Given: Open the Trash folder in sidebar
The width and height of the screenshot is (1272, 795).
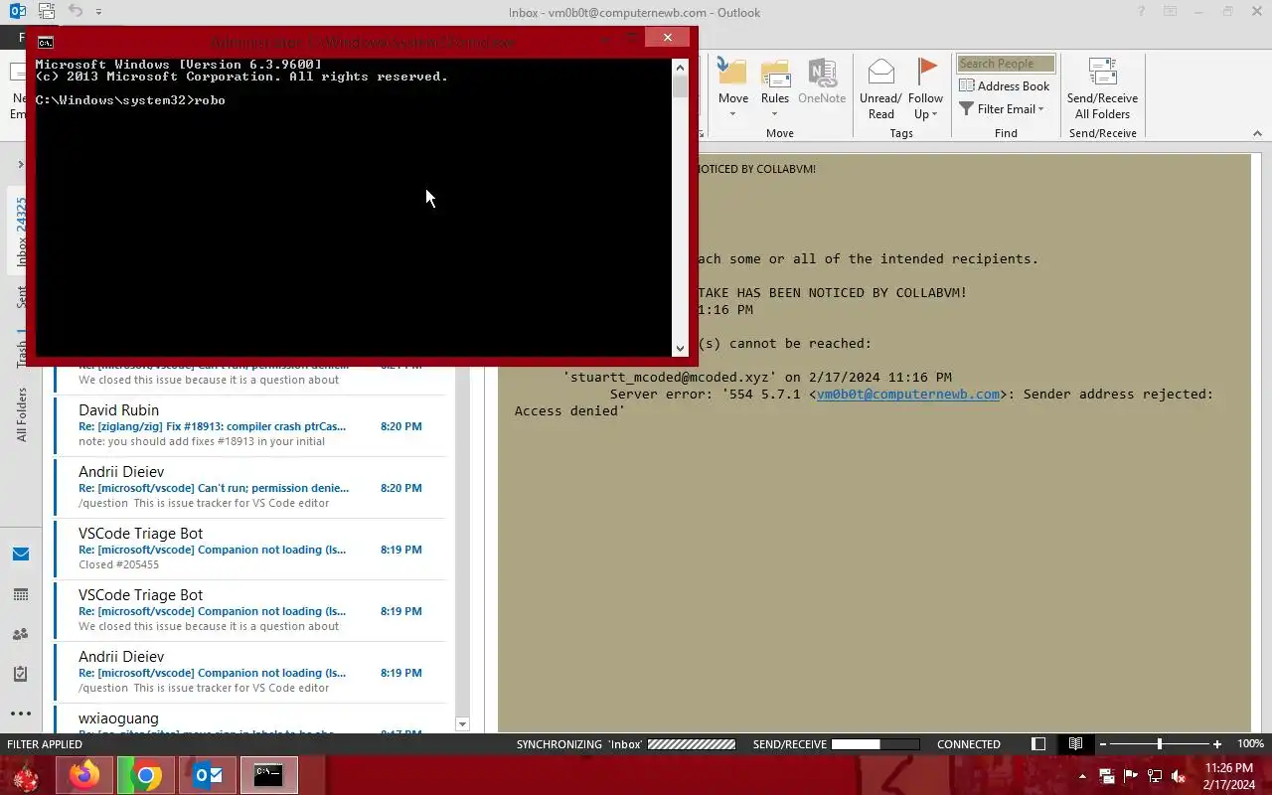Looking at the screenshot, I should (x=21, y=349).
